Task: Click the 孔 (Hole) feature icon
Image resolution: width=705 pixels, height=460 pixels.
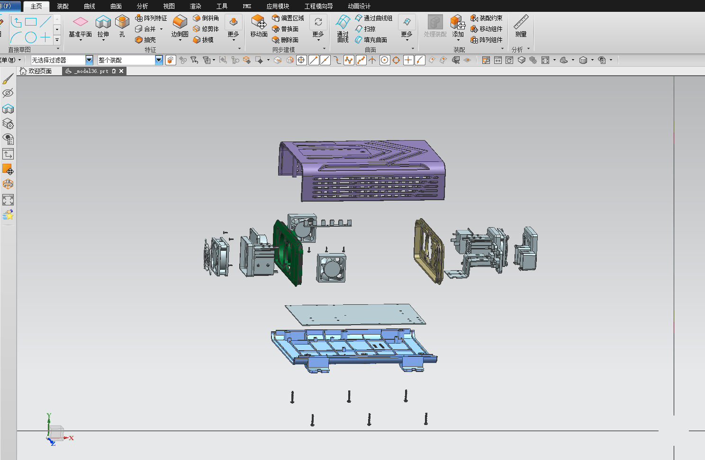Action: pos(122,26)
